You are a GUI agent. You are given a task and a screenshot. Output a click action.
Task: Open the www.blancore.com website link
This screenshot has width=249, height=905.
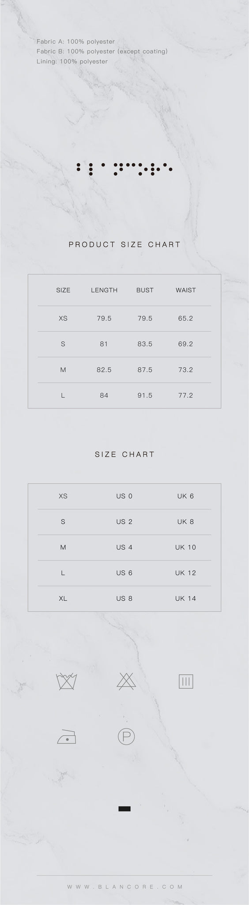pyautogui.click(x=125, y=886)
